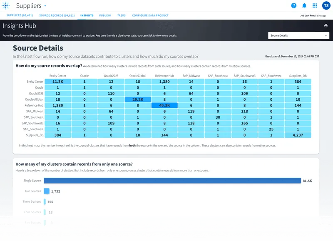Open the help question mark icon

294,5
